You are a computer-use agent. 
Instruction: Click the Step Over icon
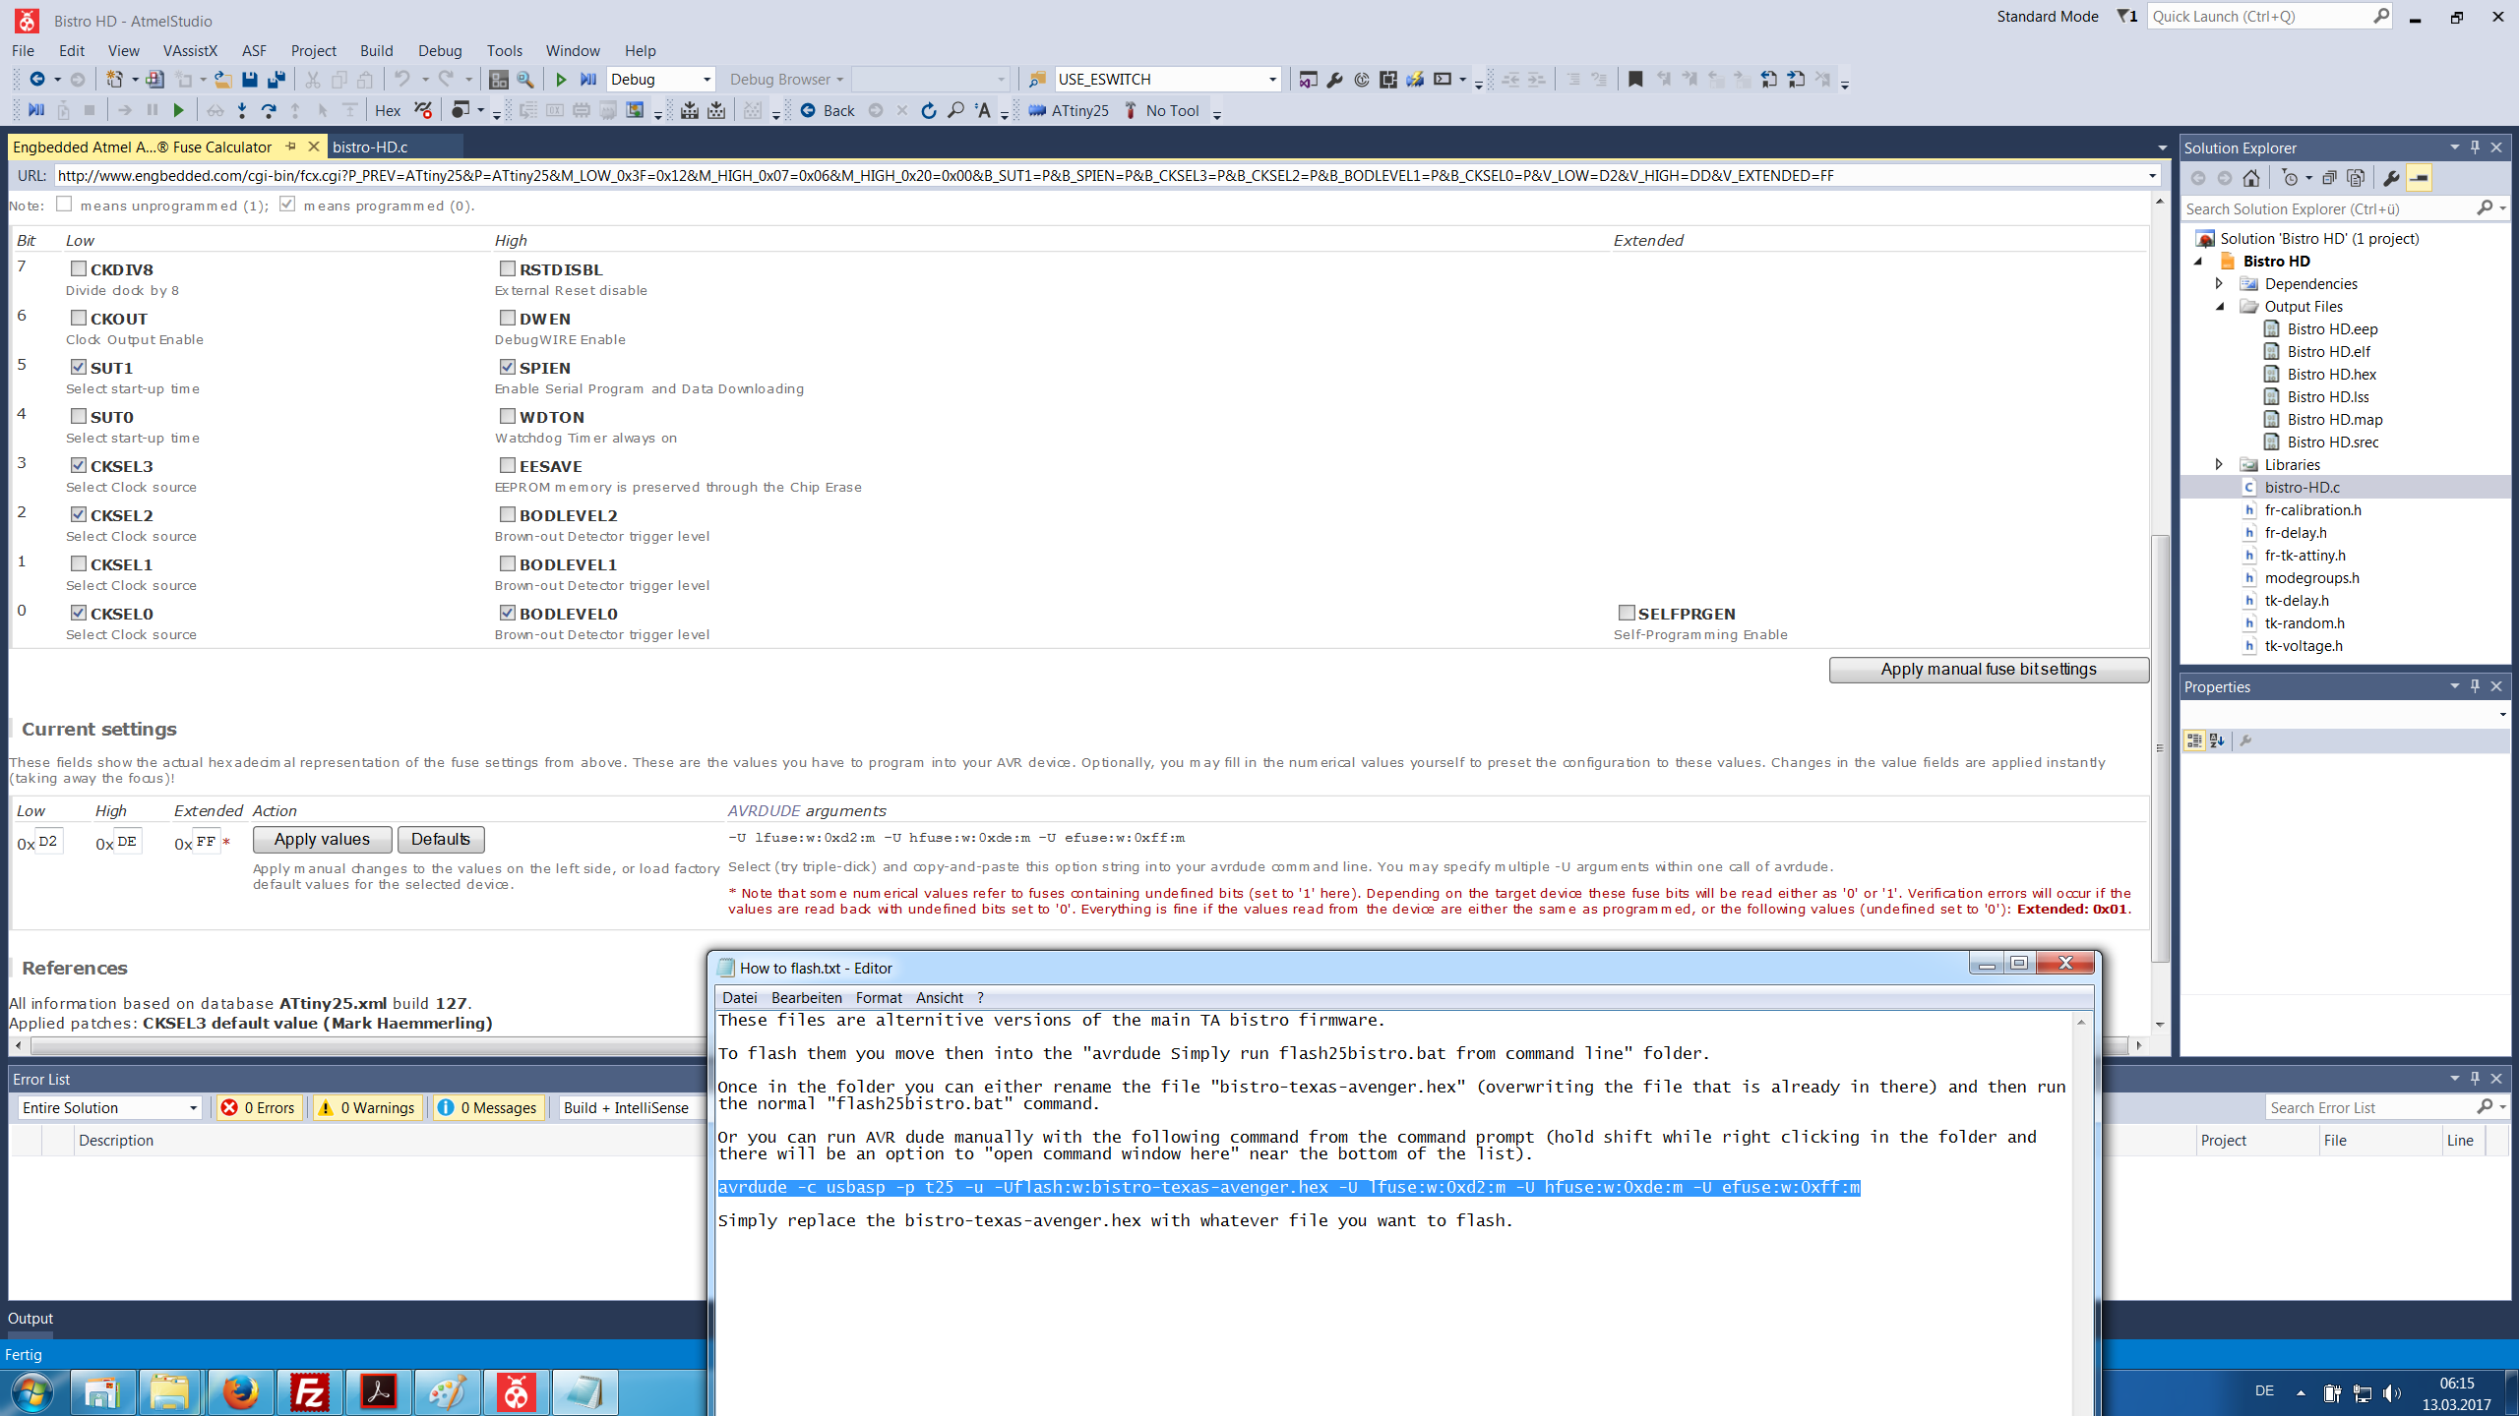click(269, 111)
